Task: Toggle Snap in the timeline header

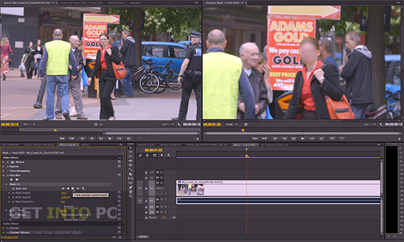Action: [147, 155]
